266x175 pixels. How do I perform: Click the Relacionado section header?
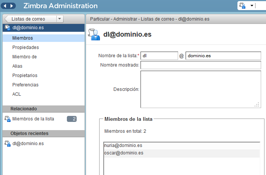pyautogui.click(x=44, y=109)
